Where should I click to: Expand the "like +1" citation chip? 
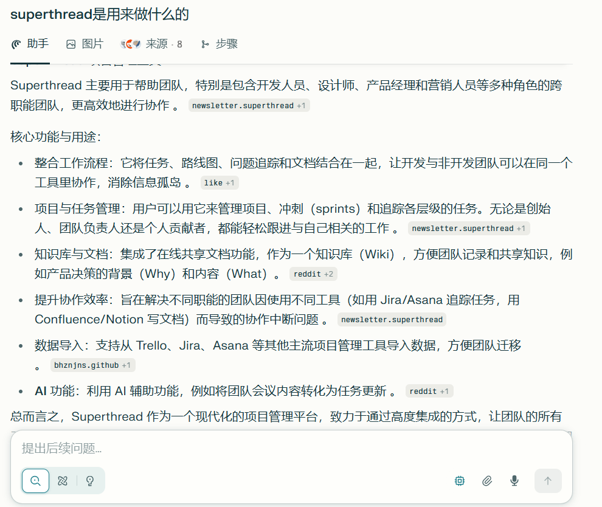click(x=219, y=183)
